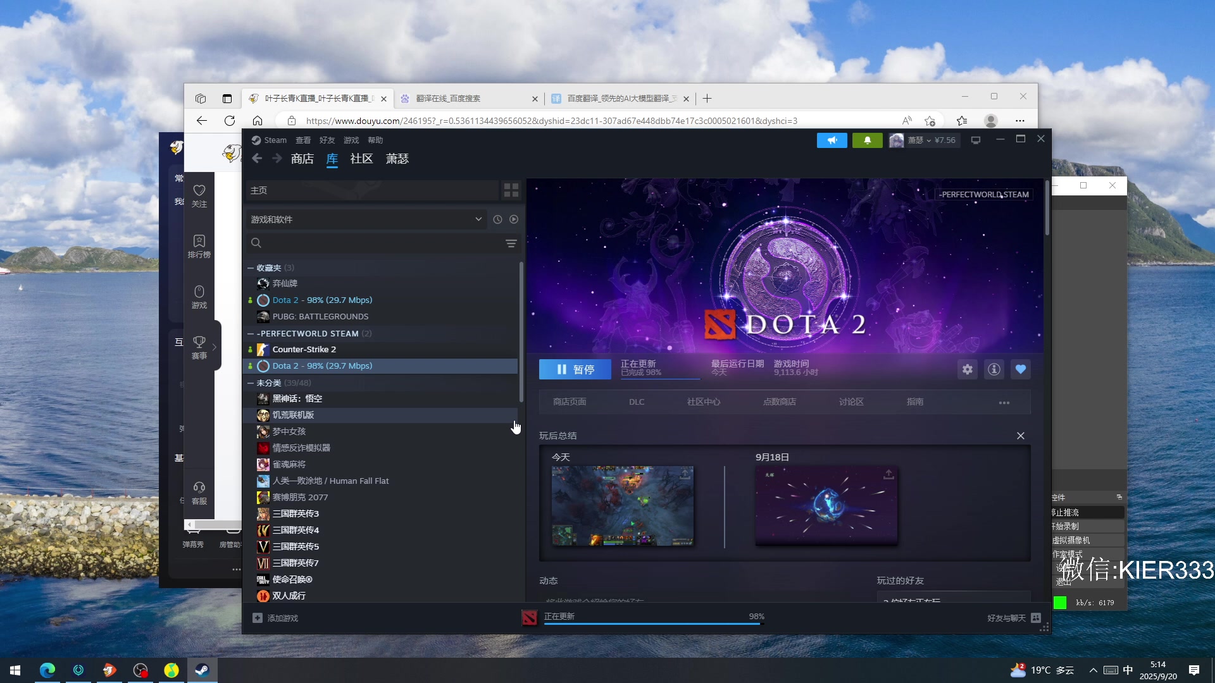Open Dota 2 商店页面 link
Viewport: 1215px width, 683px height.
[x=570, y=402]
